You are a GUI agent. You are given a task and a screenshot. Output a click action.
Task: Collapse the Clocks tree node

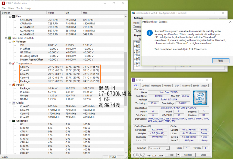[x=10, y=103]
